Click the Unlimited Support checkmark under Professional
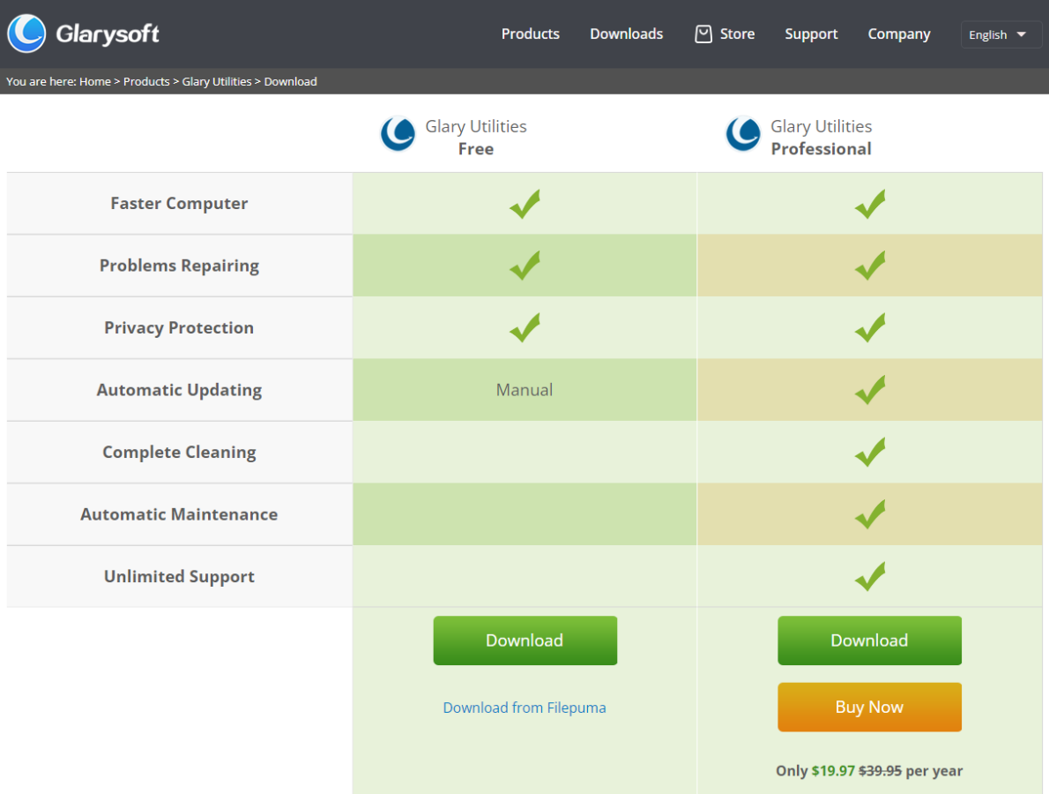Screen dimensions: 1049x794 tap(869, 577)
